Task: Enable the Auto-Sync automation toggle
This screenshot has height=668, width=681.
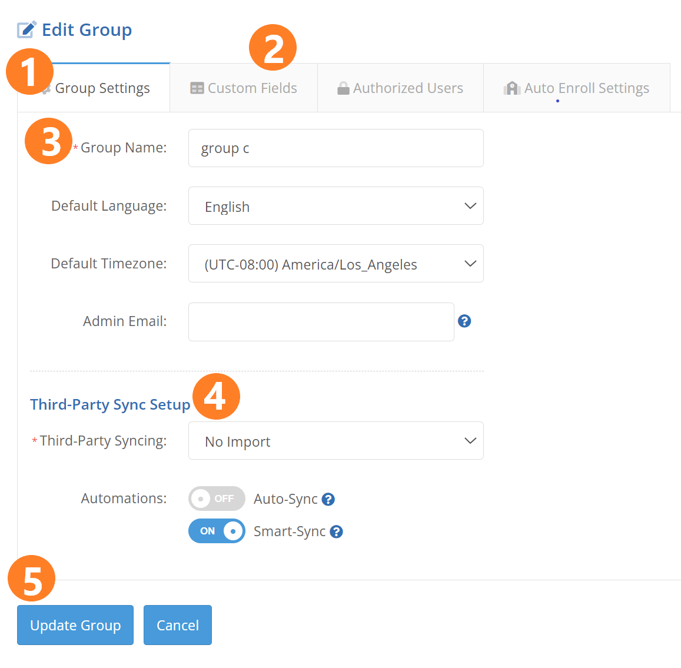Action: [x=217, y=498]
